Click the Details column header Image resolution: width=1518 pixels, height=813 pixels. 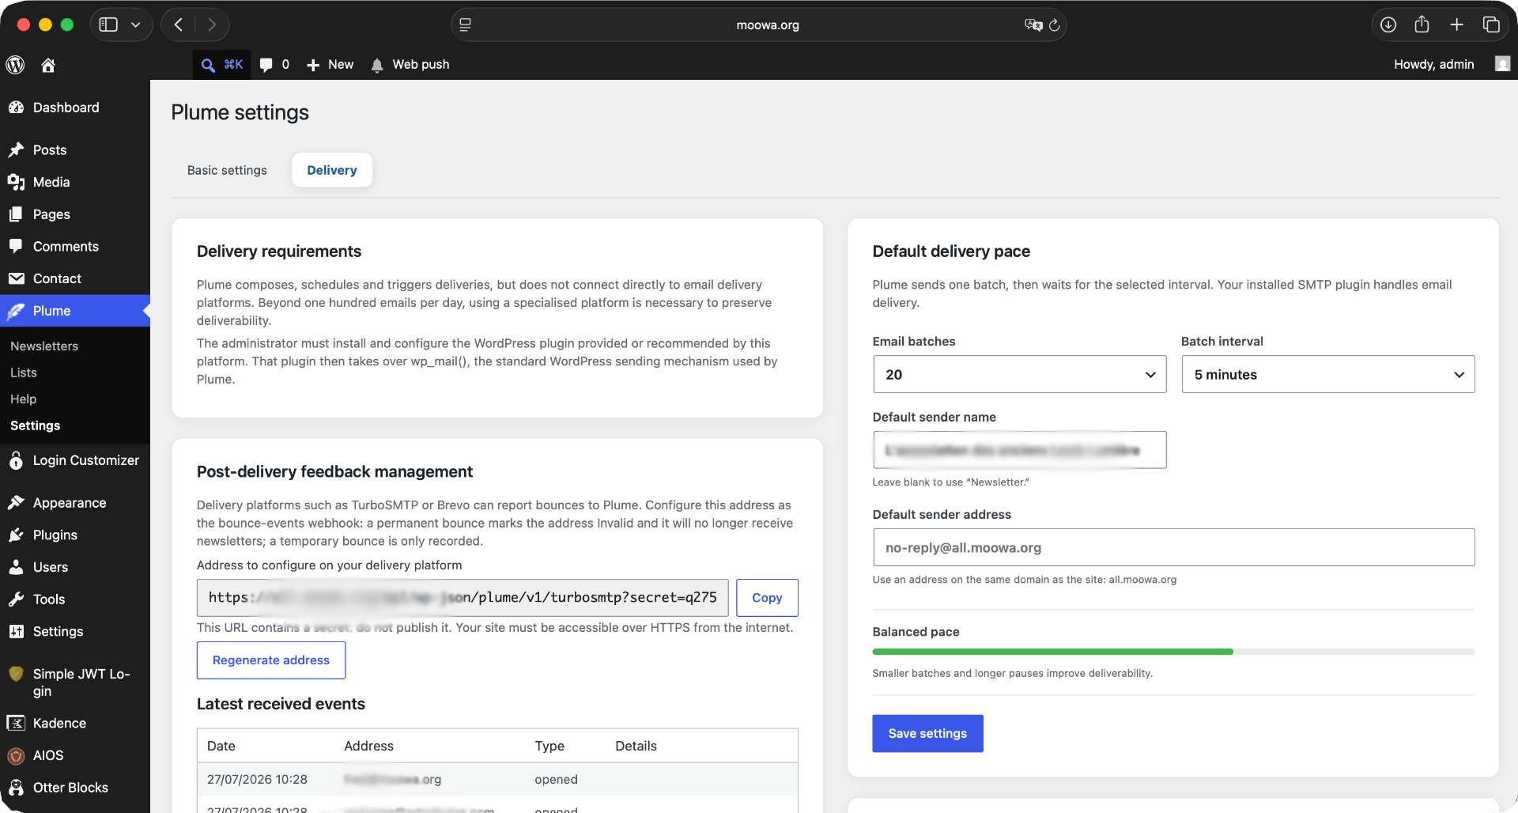point(636,746)
